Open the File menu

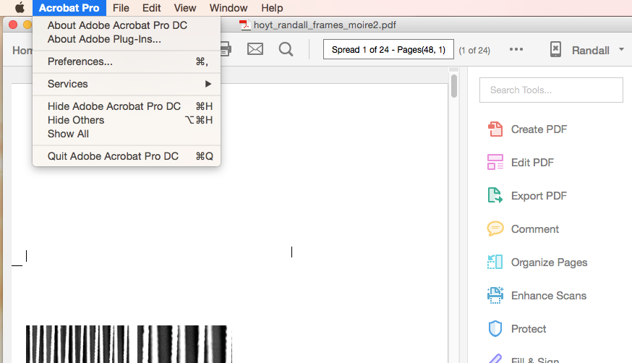tap(121, 8)
